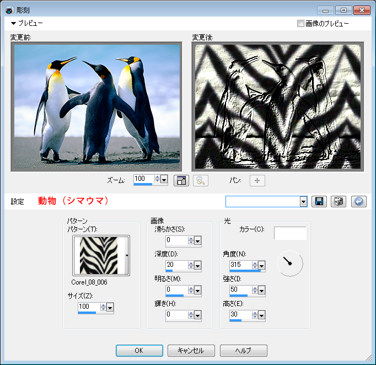Open help with the ヘルプ button
The image size is (376, 365).
point(243,351)
